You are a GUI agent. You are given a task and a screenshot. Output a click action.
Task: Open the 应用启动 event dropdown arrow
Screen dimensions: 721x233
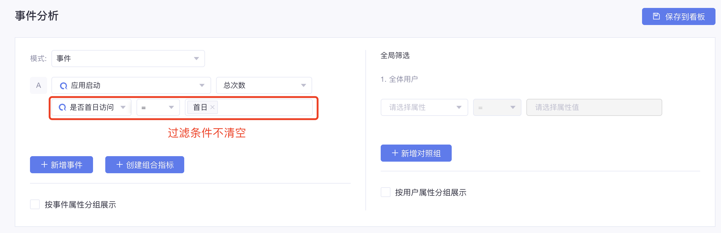pos(202,85)
